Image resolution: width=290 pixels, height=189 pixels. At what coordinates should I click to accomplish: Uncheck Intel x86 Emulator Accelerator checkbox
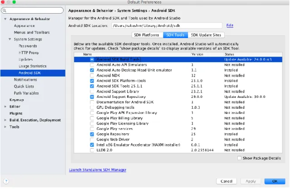point(92,145)
